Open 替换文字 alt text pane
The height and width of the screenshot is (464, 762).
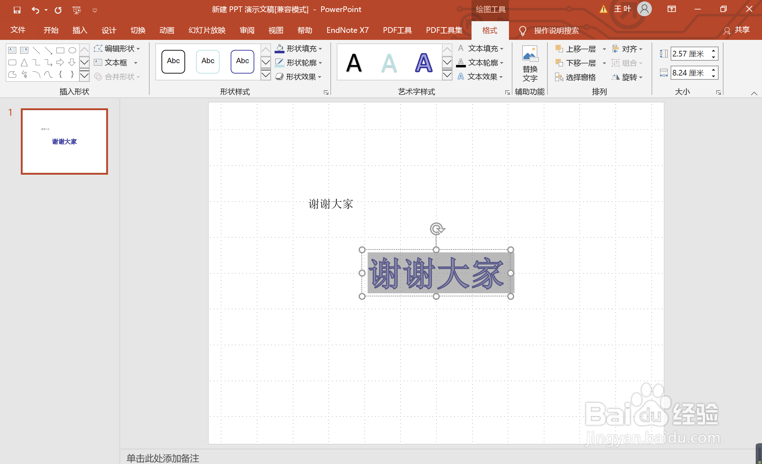[x=529, y=64]
